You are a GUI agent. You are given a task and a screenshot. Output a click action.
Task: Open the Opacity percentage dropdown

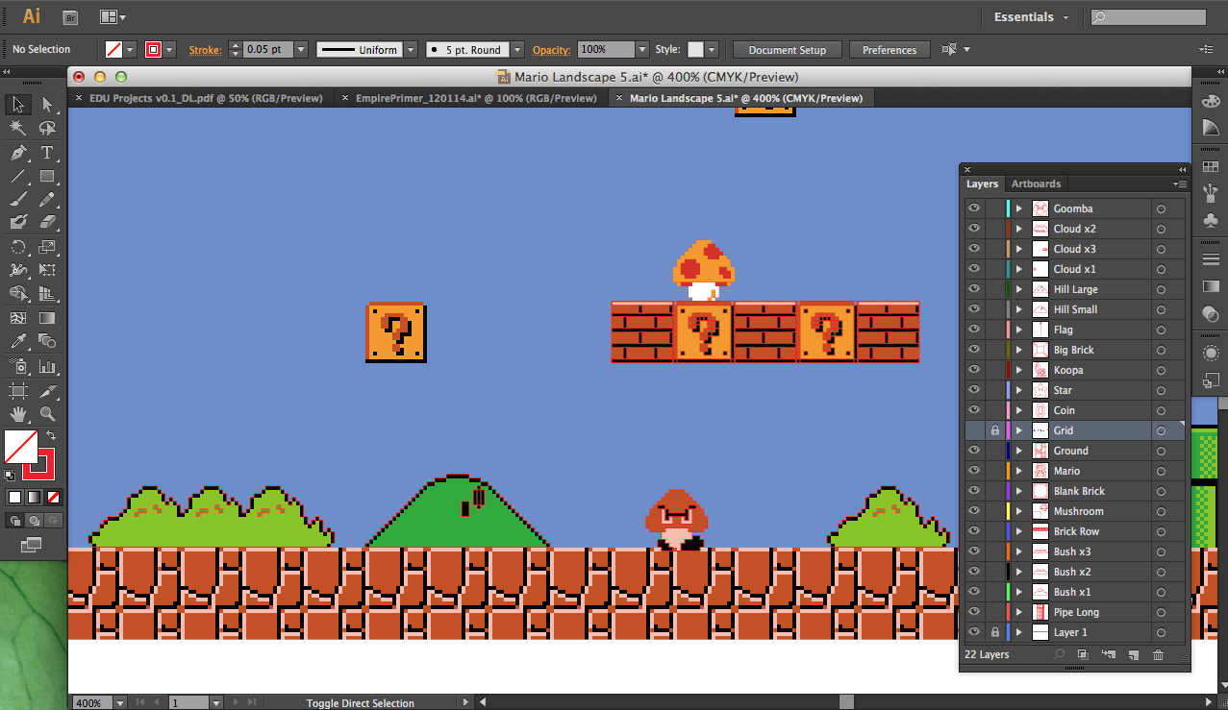(x=641, y=49)
